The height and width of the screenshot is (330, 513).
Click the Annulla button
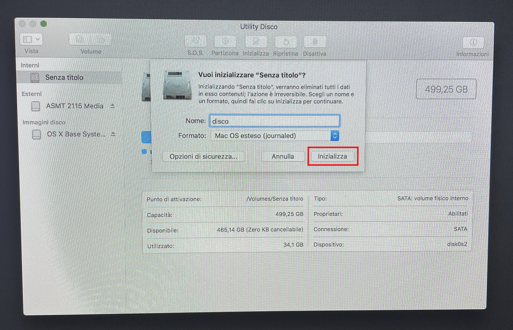coord(283,156)
